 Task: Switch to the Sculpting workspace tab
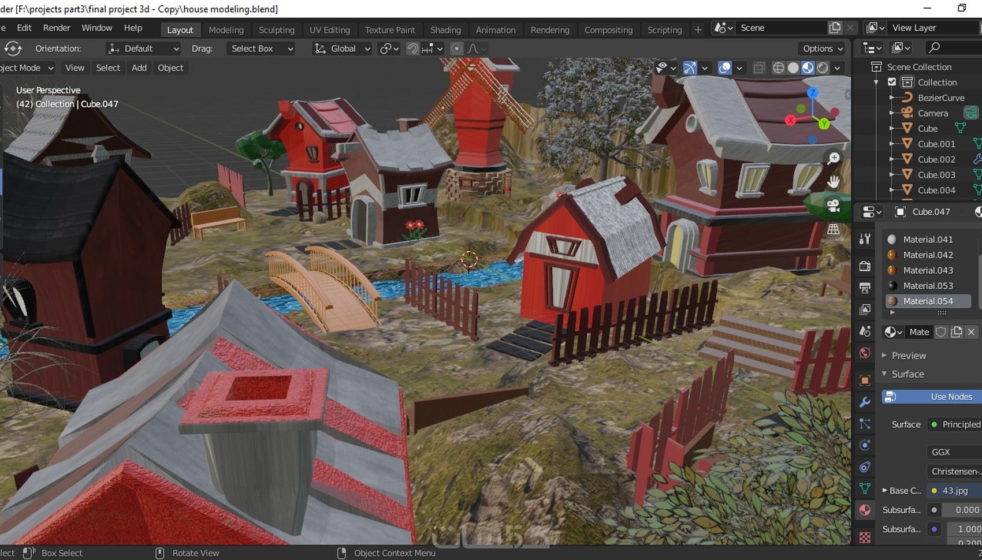pyautogui.click(x=276, y=30)
